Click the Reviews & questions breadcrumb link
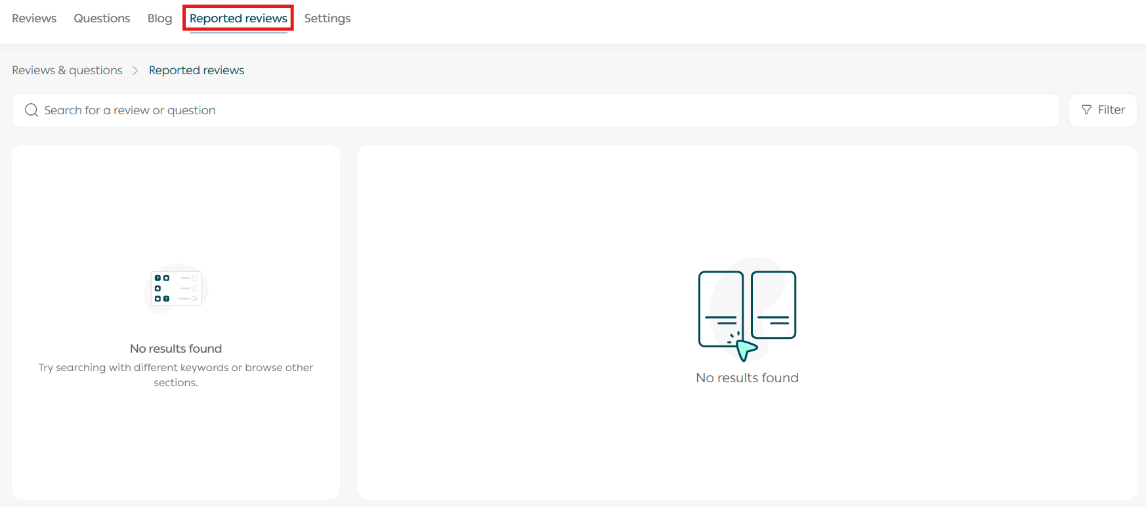The height and width of the screenshot is (507, 1146). 67,70
